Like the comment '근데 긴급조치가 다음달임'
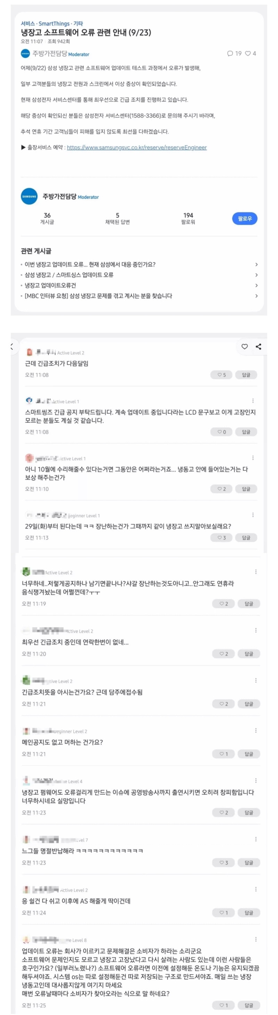This screenshot has height=1015, width=278. click(221, 375)
